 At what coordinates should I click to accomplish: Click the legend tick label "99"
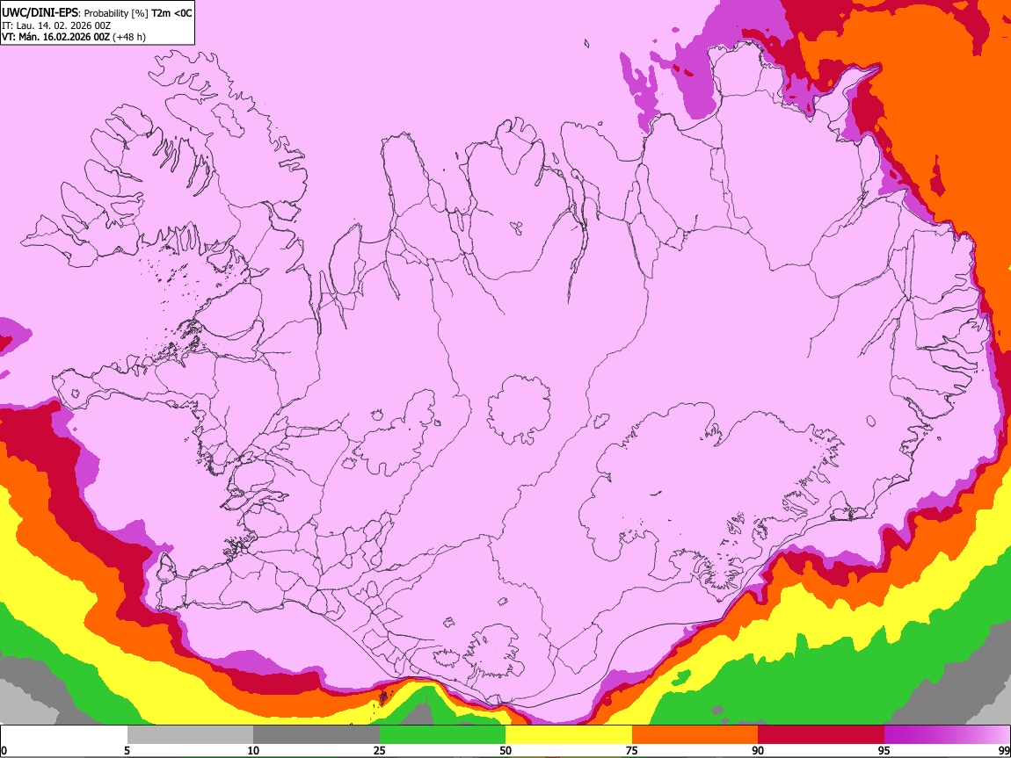click(1004, 750)
